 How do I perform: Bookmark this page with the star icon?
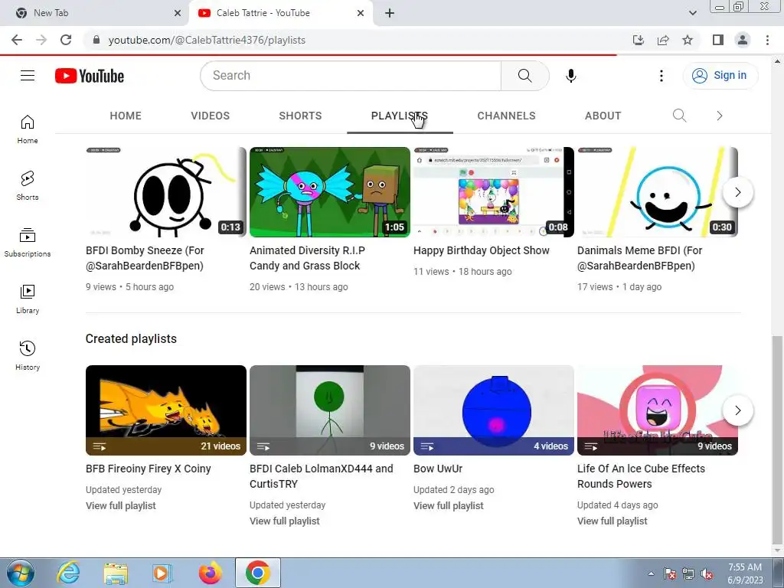pyautogui.click(x=688, y=40)
